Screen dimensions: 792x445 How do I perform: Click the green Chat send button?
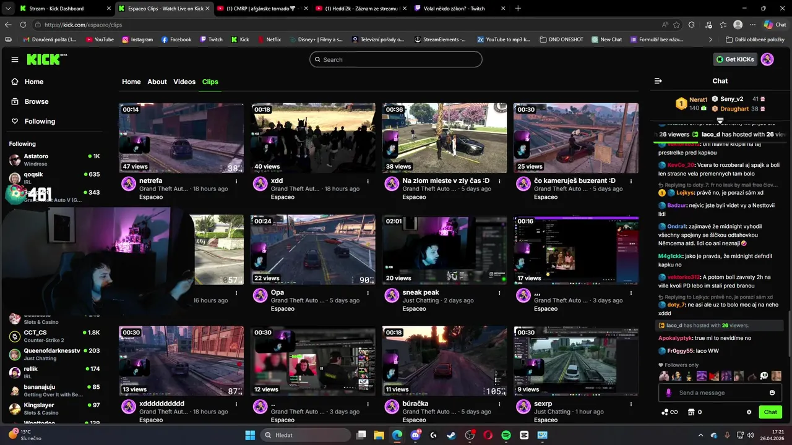click(x=770, y=412)
